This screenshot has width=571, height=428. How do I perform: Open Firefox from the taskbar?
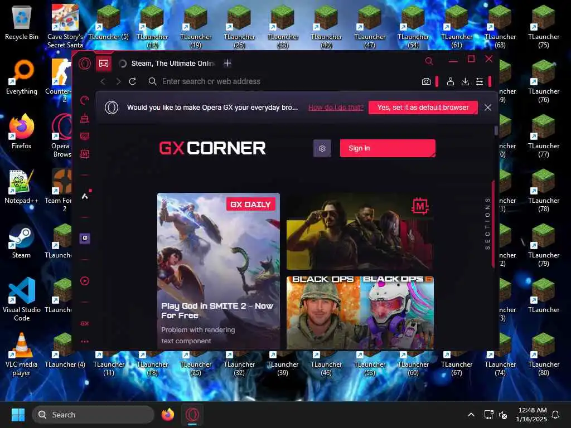coord(167,415)
